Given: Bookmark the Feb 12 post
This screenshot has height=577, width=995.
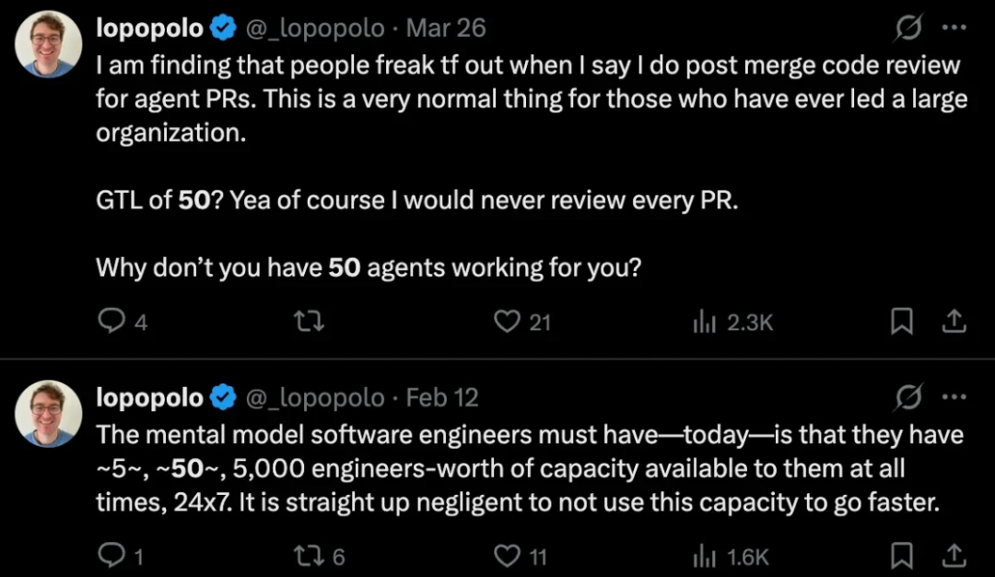Looking at the screenshot, I should coord(901,555).
